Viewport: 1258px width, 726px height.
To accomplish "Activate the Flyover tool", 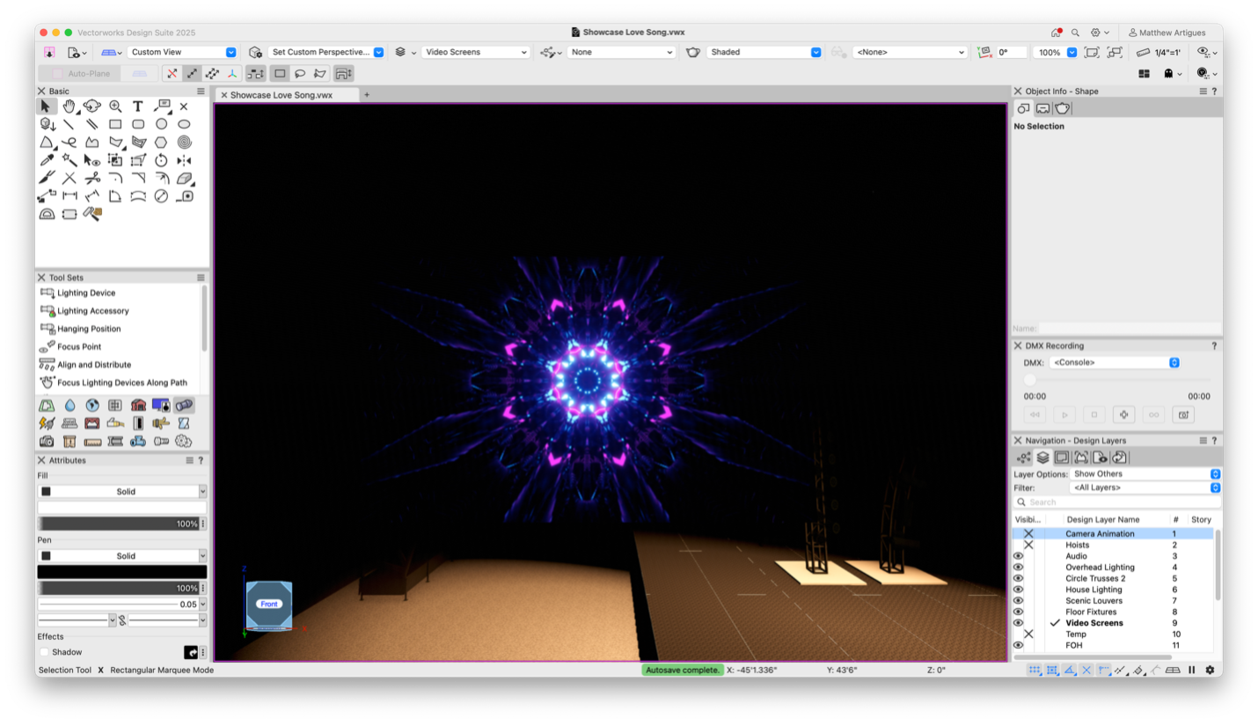I will click(91, 106).
